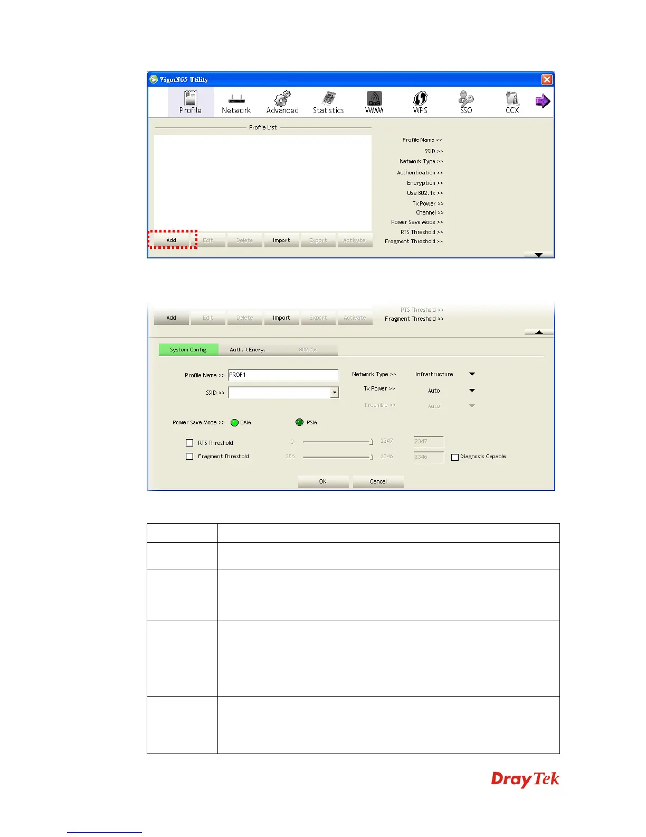Click Import button in upper Profile window
The height and width of the screenshot is (837, 646).
pos(281,240)
